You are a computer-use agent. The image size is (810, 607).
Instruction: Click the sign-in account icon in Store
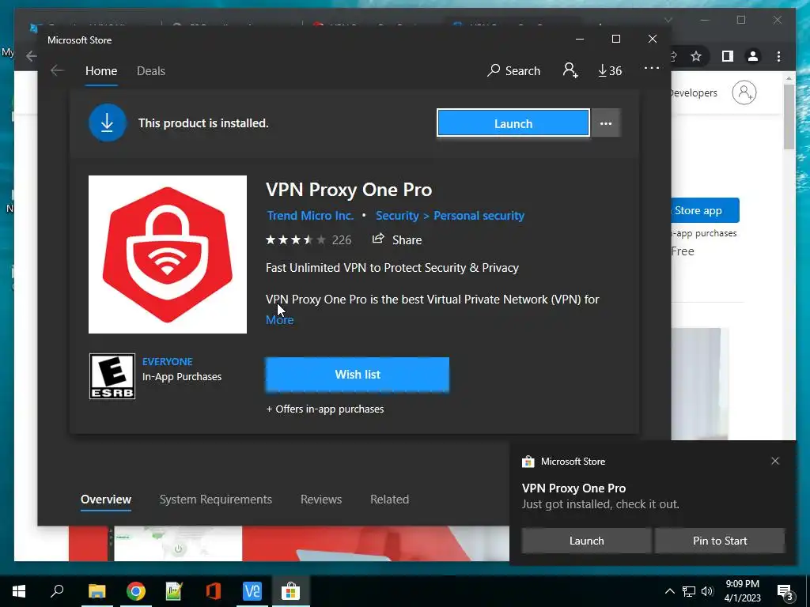tap(570, 70)
